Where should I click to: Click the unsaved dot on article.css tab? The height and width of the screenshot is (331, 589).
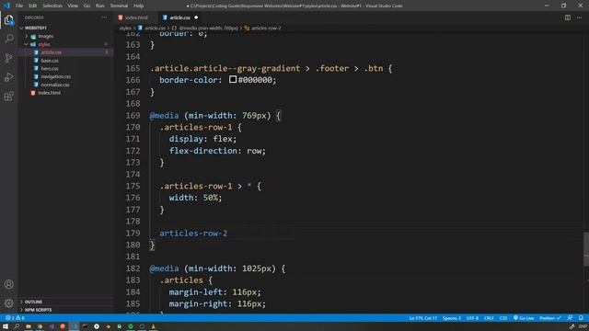click(x=196, y=17)
